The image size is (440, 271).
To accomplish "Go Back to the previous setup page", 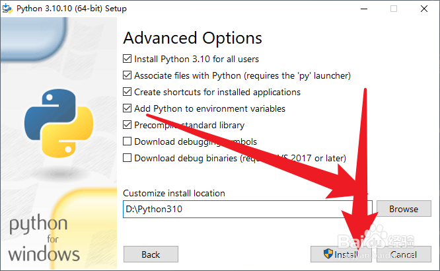I will (151, 254).
